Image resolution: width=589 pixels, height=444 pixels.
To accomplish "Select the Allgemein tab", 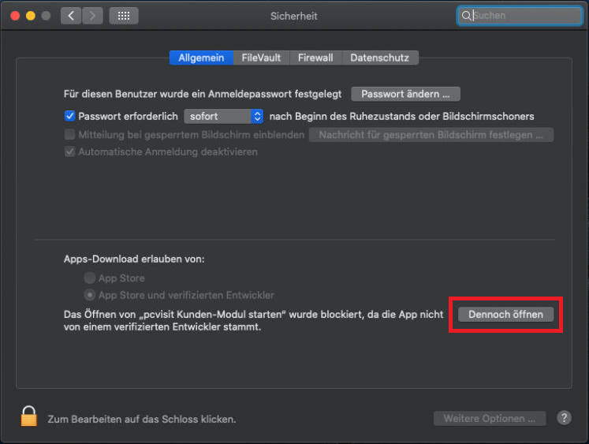I will (201, 58).
